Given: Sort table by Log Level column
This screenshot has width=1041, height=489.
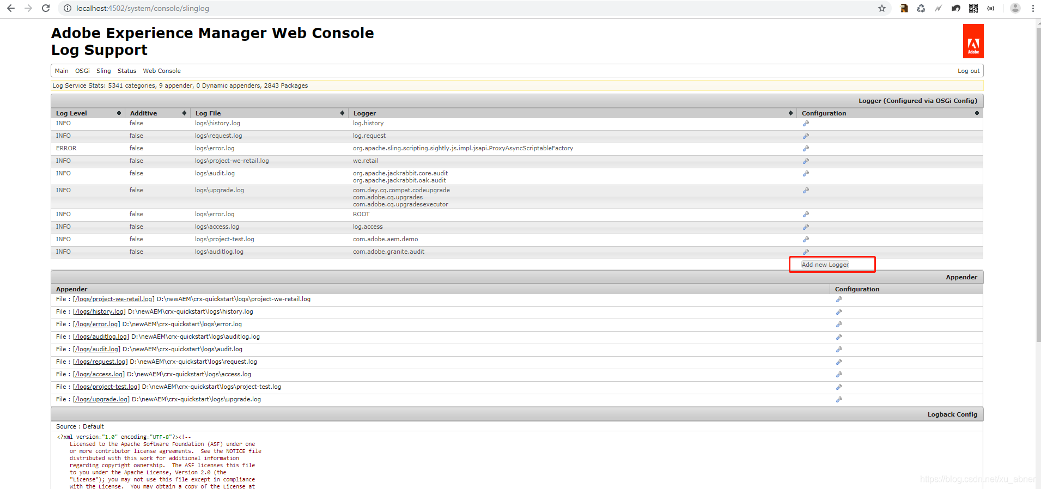Looking at the screenshot, I should click(88, 113).
